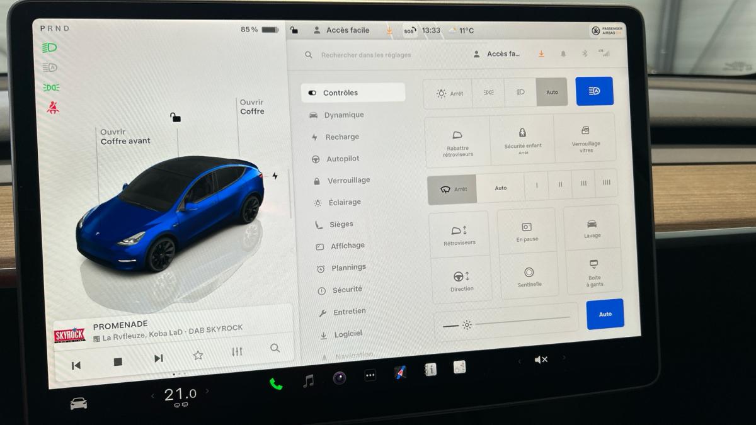
Task: Tap the phone icon in bottom dock
Action: point(276,383)
